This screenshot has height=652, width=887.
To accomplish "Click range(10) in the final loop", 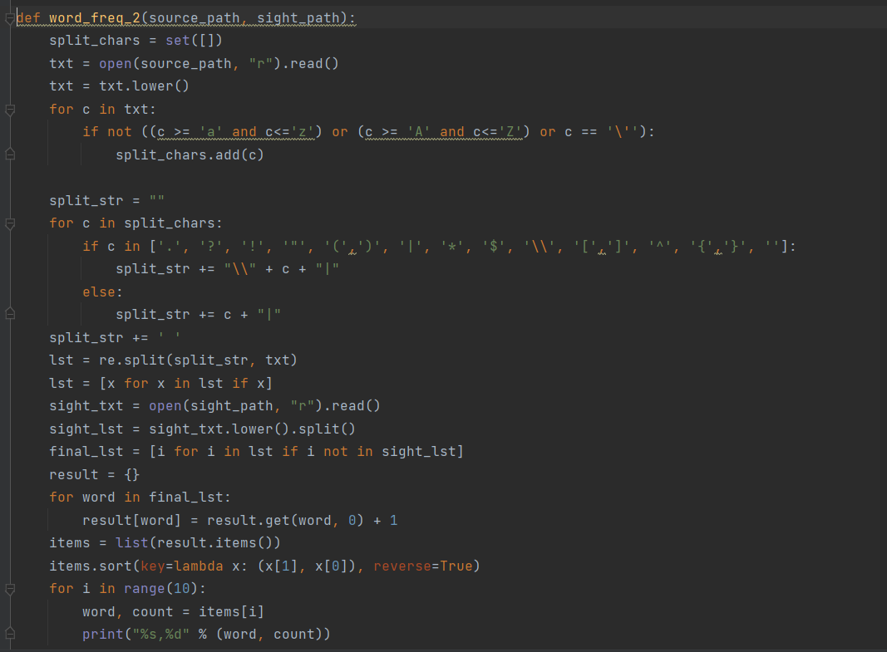I will point(160,589).
